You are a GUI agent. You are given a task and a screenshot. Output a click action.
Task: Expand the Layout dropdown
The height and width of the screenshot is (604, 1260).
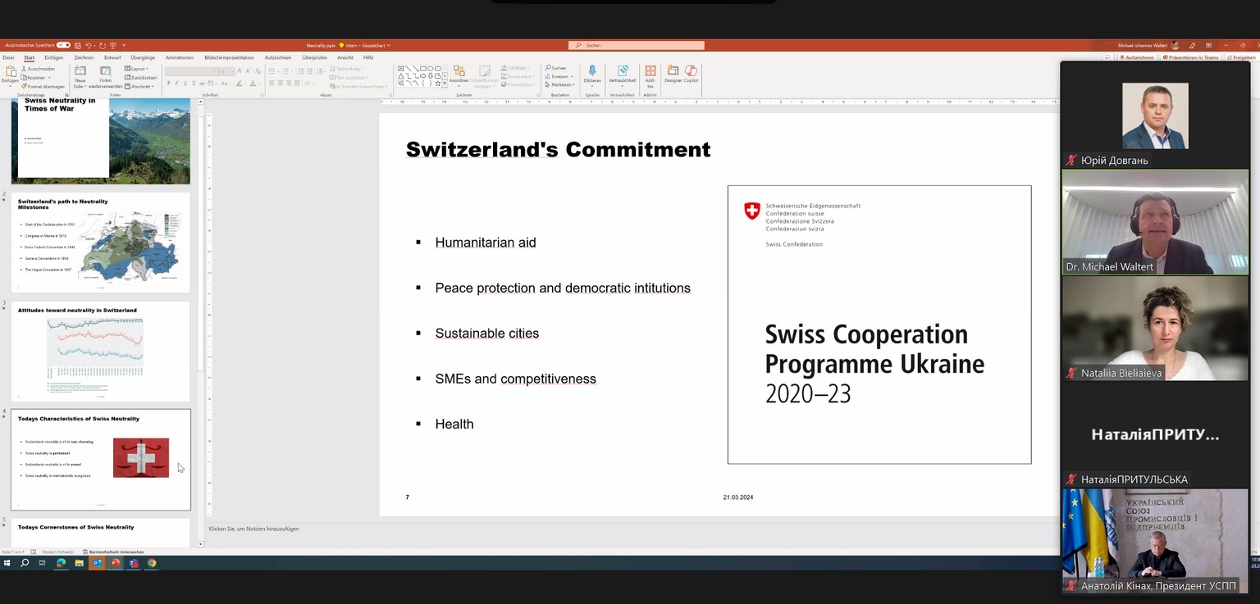click(x=138, y=69)
